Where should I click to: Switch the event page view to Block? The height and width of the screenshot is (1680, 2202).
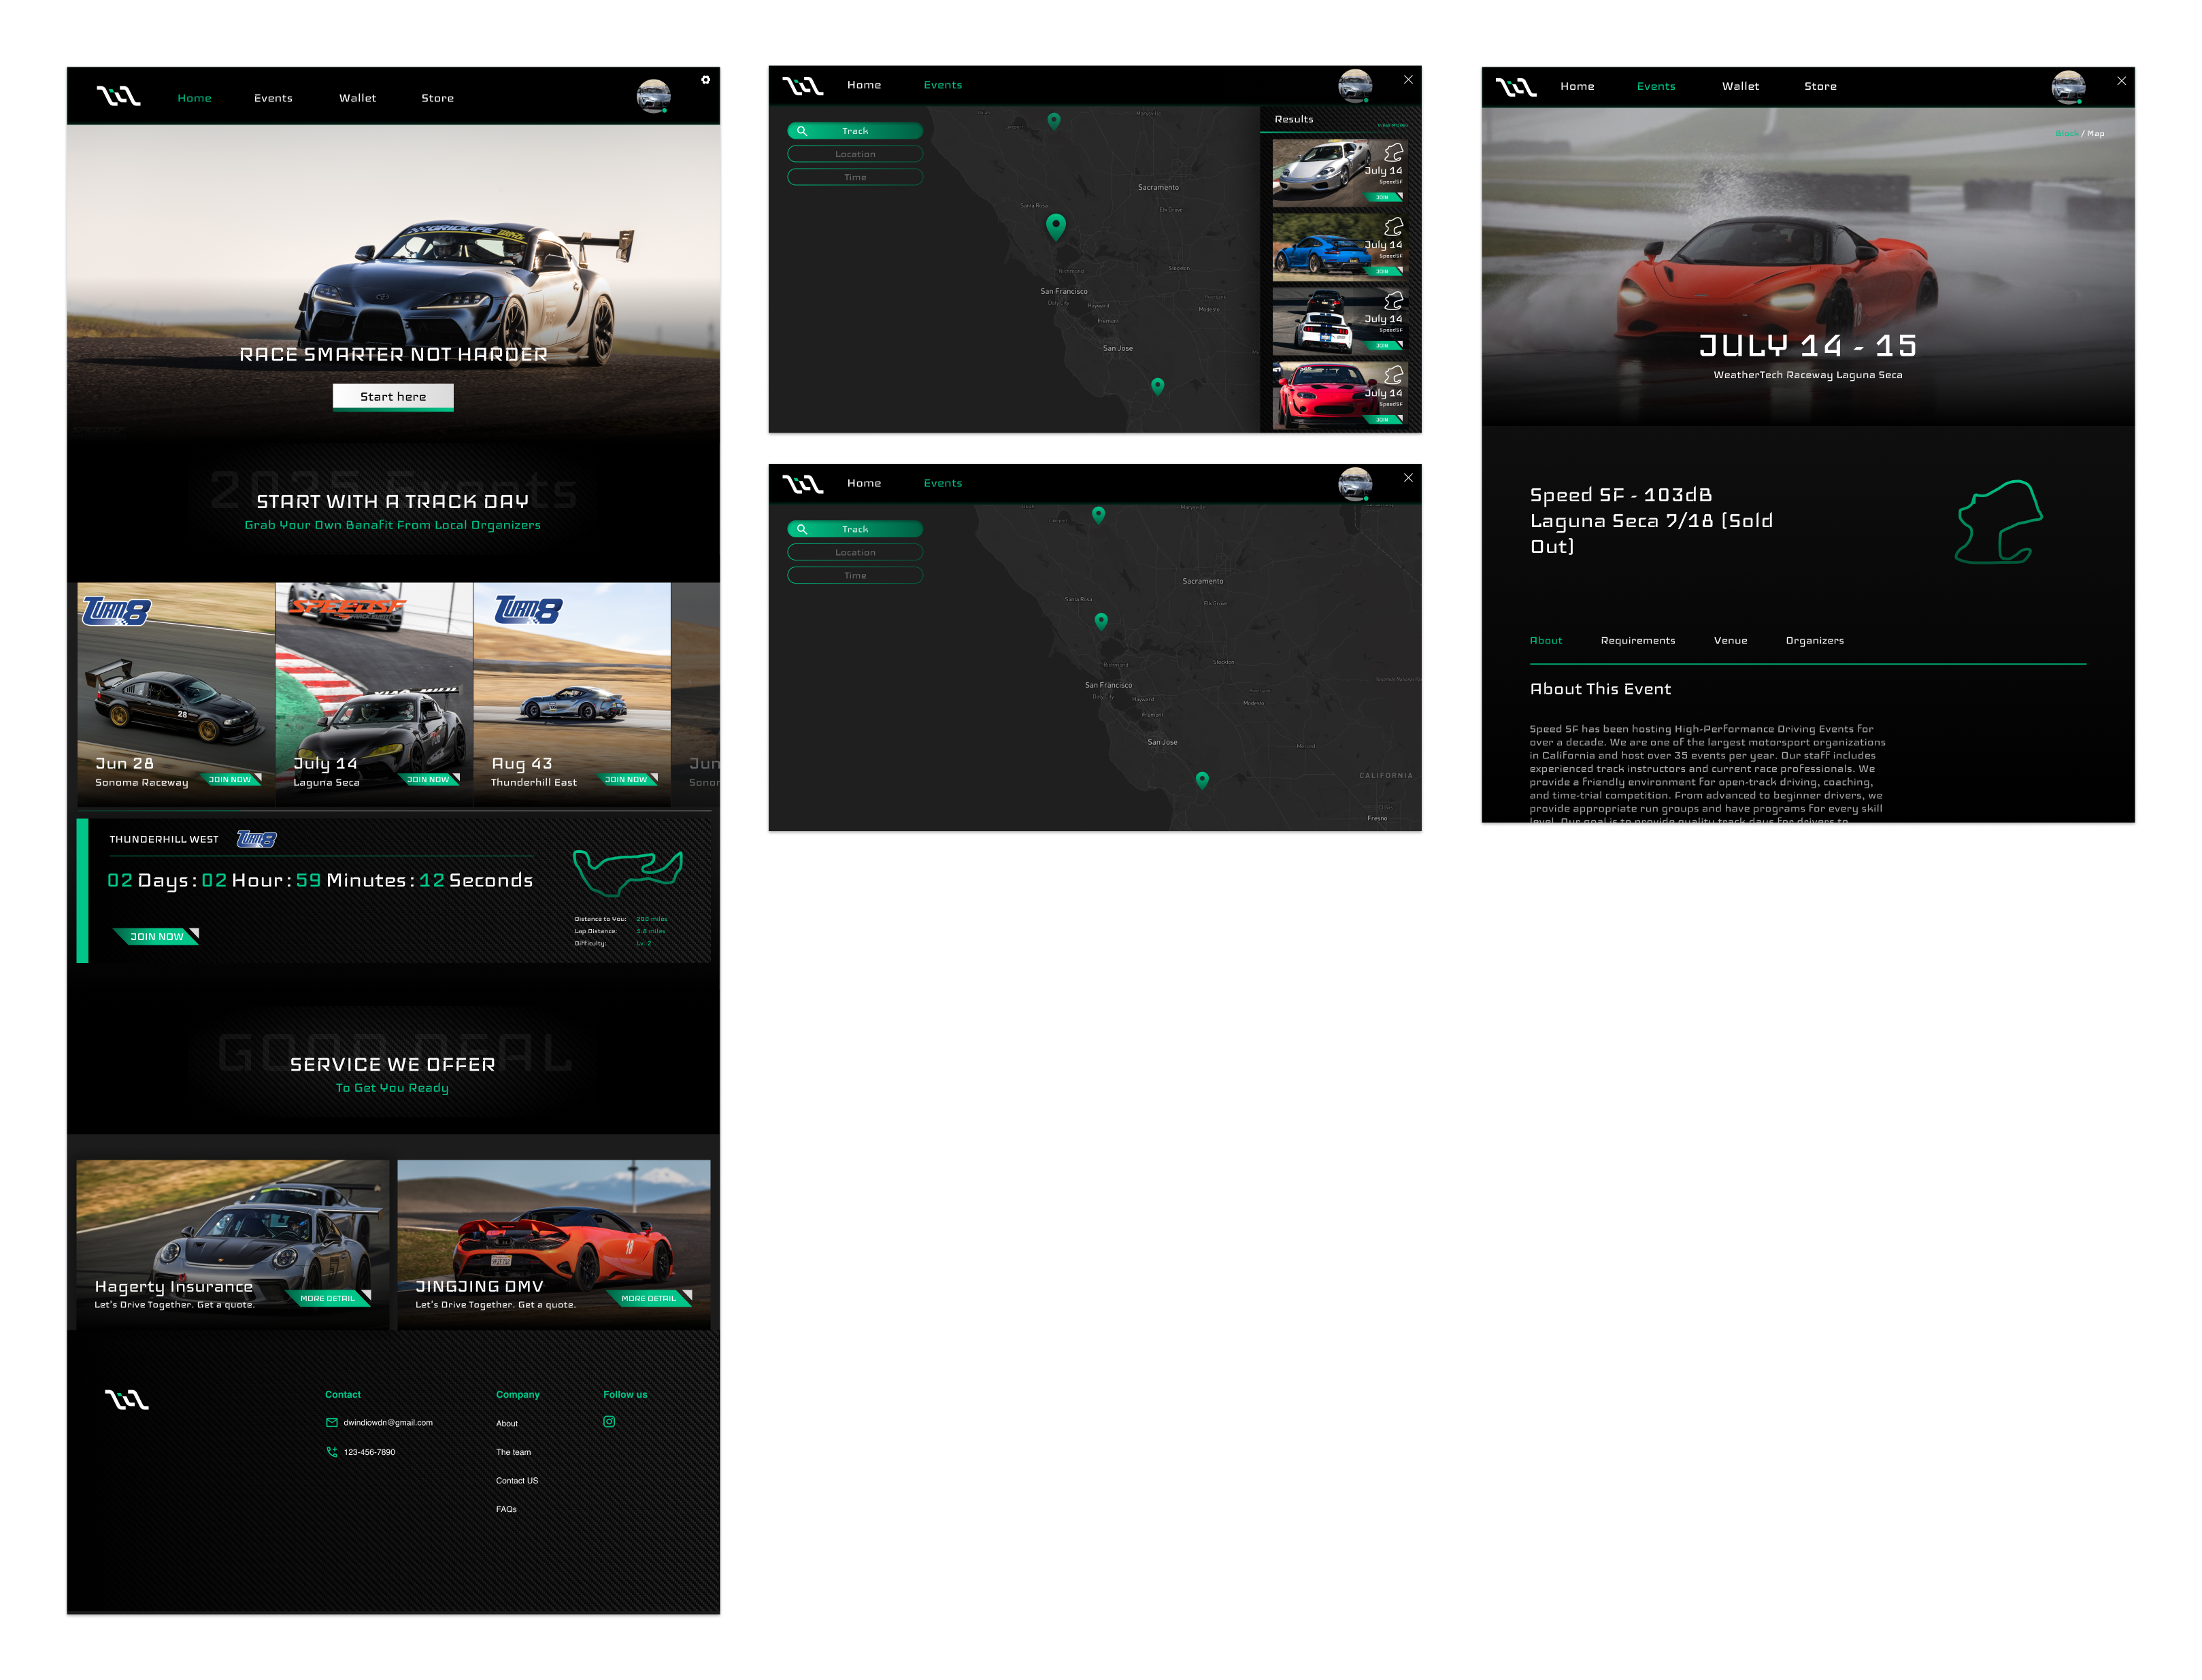click(x=2066, y=133)
